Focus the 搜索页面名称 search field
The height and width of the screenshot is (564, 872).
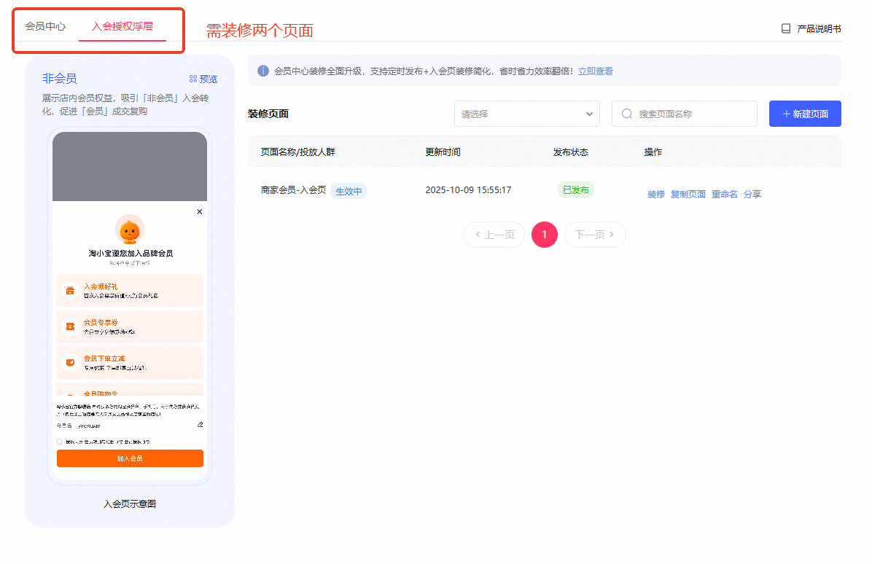pos(685,114)
